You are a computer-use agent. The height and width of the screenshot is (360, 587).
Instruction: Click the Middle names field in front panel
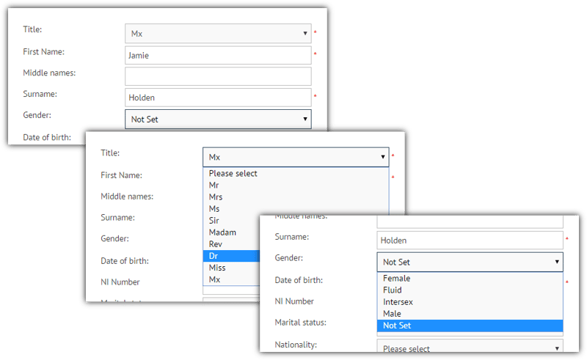tap(470, 221)
